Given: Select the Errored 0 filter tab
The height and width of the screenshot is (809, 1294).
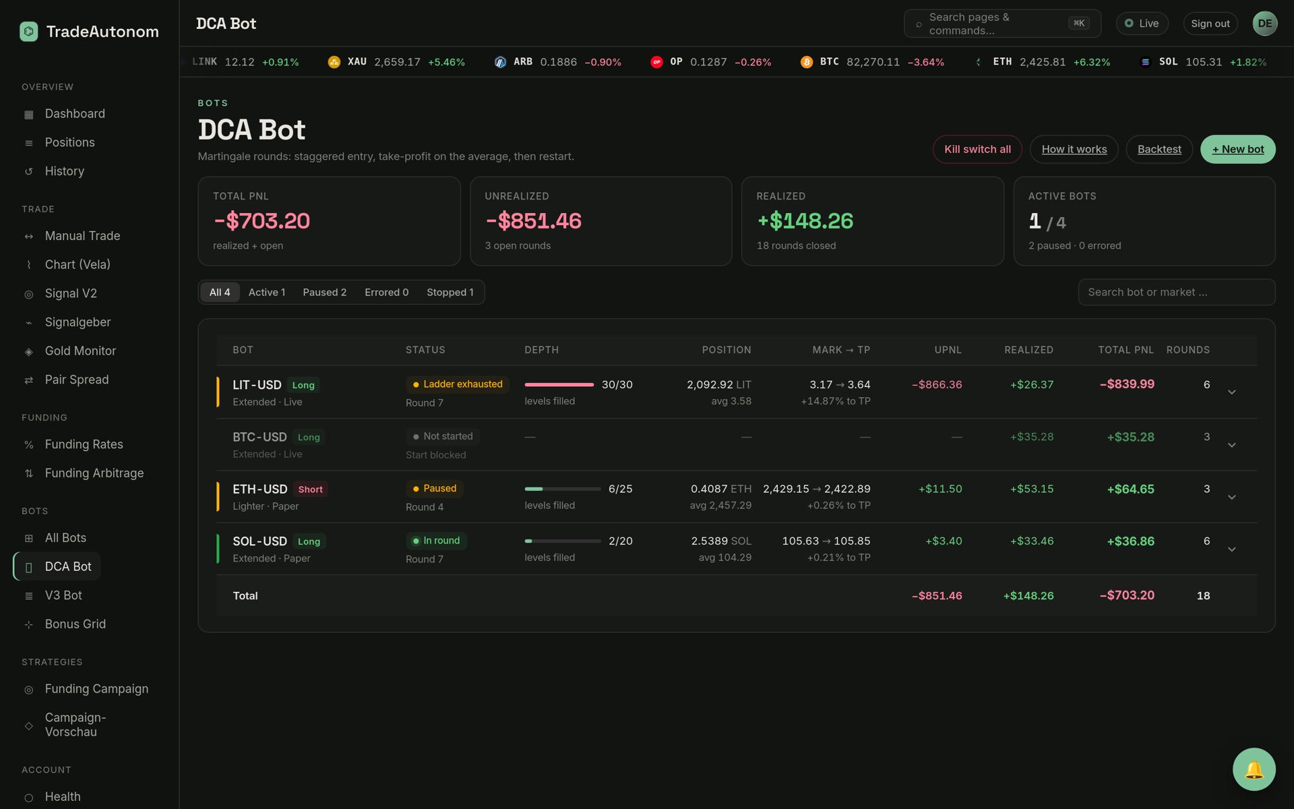Looking at the screenshot, I should coord(387,293).
